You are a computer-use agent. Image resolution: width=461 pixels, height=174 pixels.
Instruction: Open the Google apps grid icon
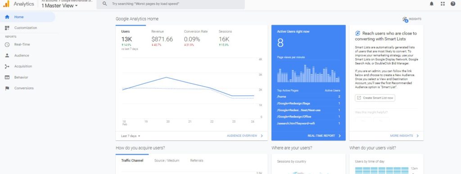click(x=443, y=4)
